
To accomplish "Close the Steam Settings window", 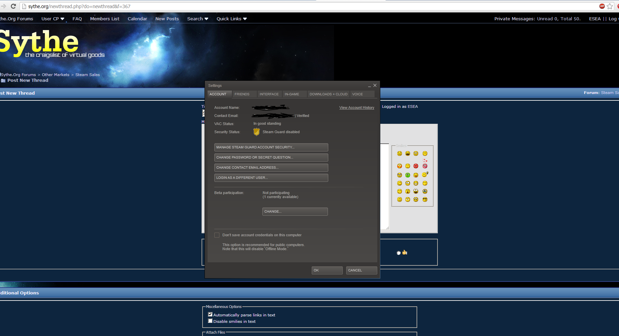I will [375, 86].
